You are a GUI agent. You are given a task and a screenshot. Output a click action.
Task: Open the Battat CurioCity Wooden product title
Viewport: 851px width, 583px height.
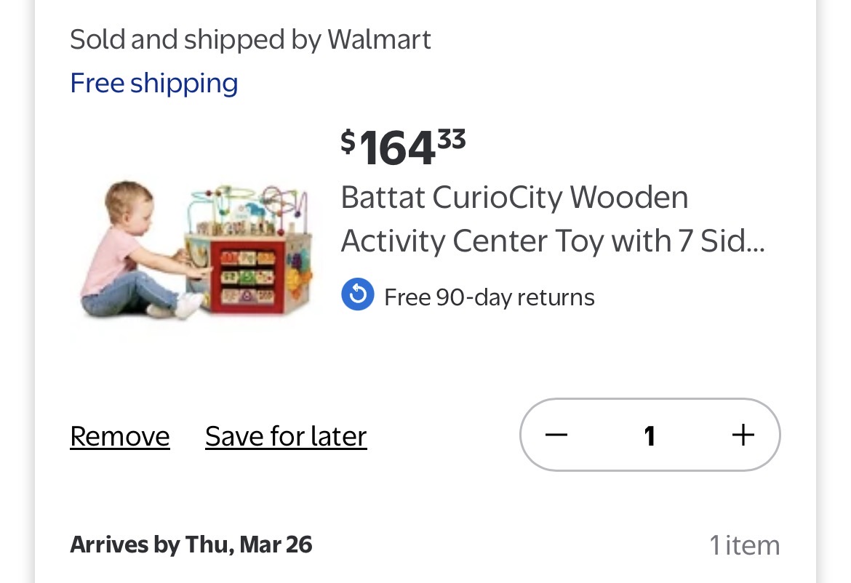(514, 197)
